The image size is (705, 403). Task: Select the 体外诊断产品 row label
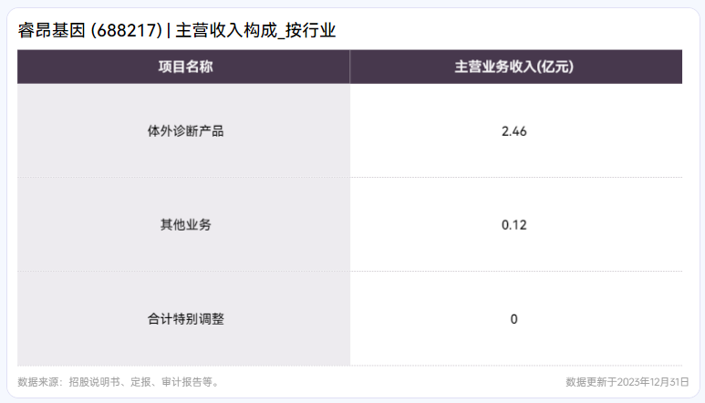(186, 131)
